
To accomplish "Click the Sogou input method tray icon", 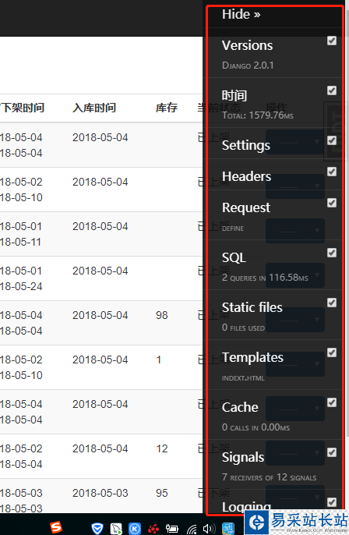I will (56, 527).
